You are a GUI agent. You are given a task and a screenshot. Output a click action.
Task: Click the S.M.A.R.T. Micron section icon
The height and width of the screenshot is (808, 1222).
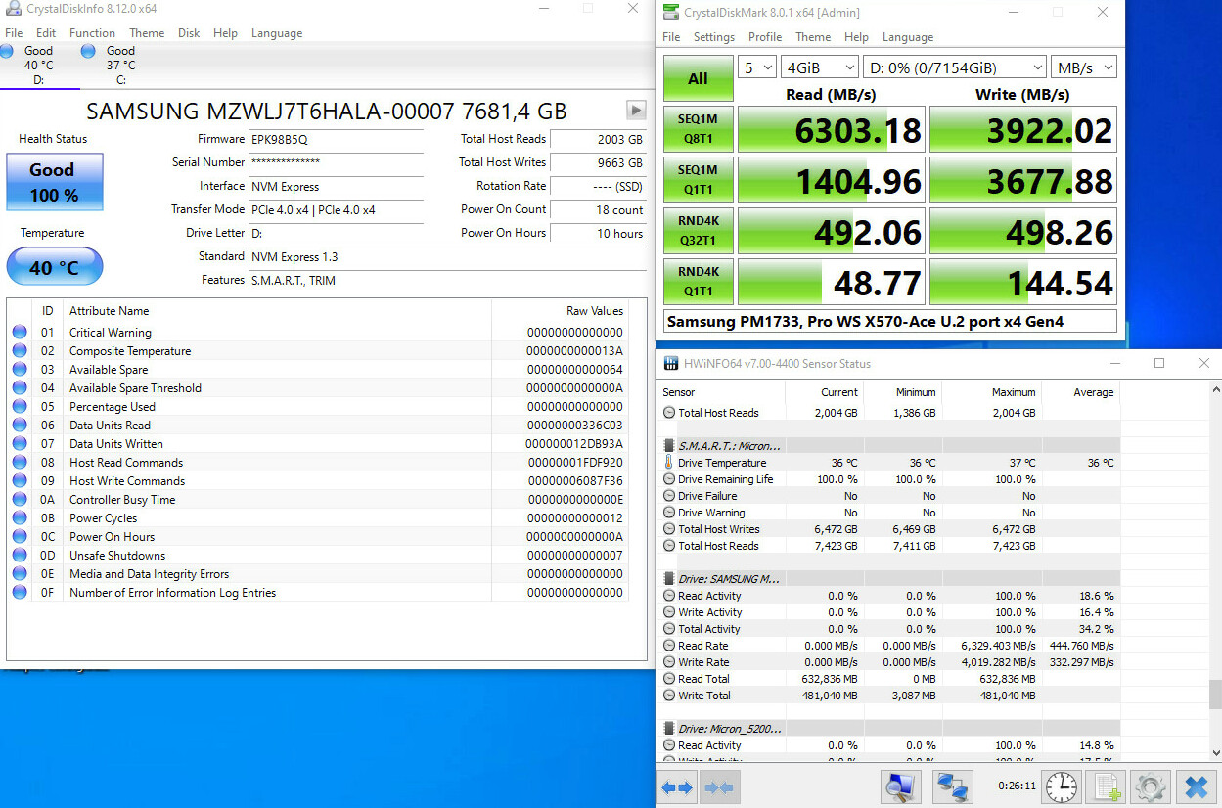pyautogui.click(x=669, y=446)
